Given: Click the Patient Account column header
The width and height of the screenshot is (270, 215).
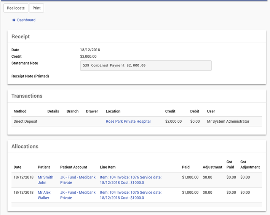Looking at the screenshot, I should tap(73, 167).
